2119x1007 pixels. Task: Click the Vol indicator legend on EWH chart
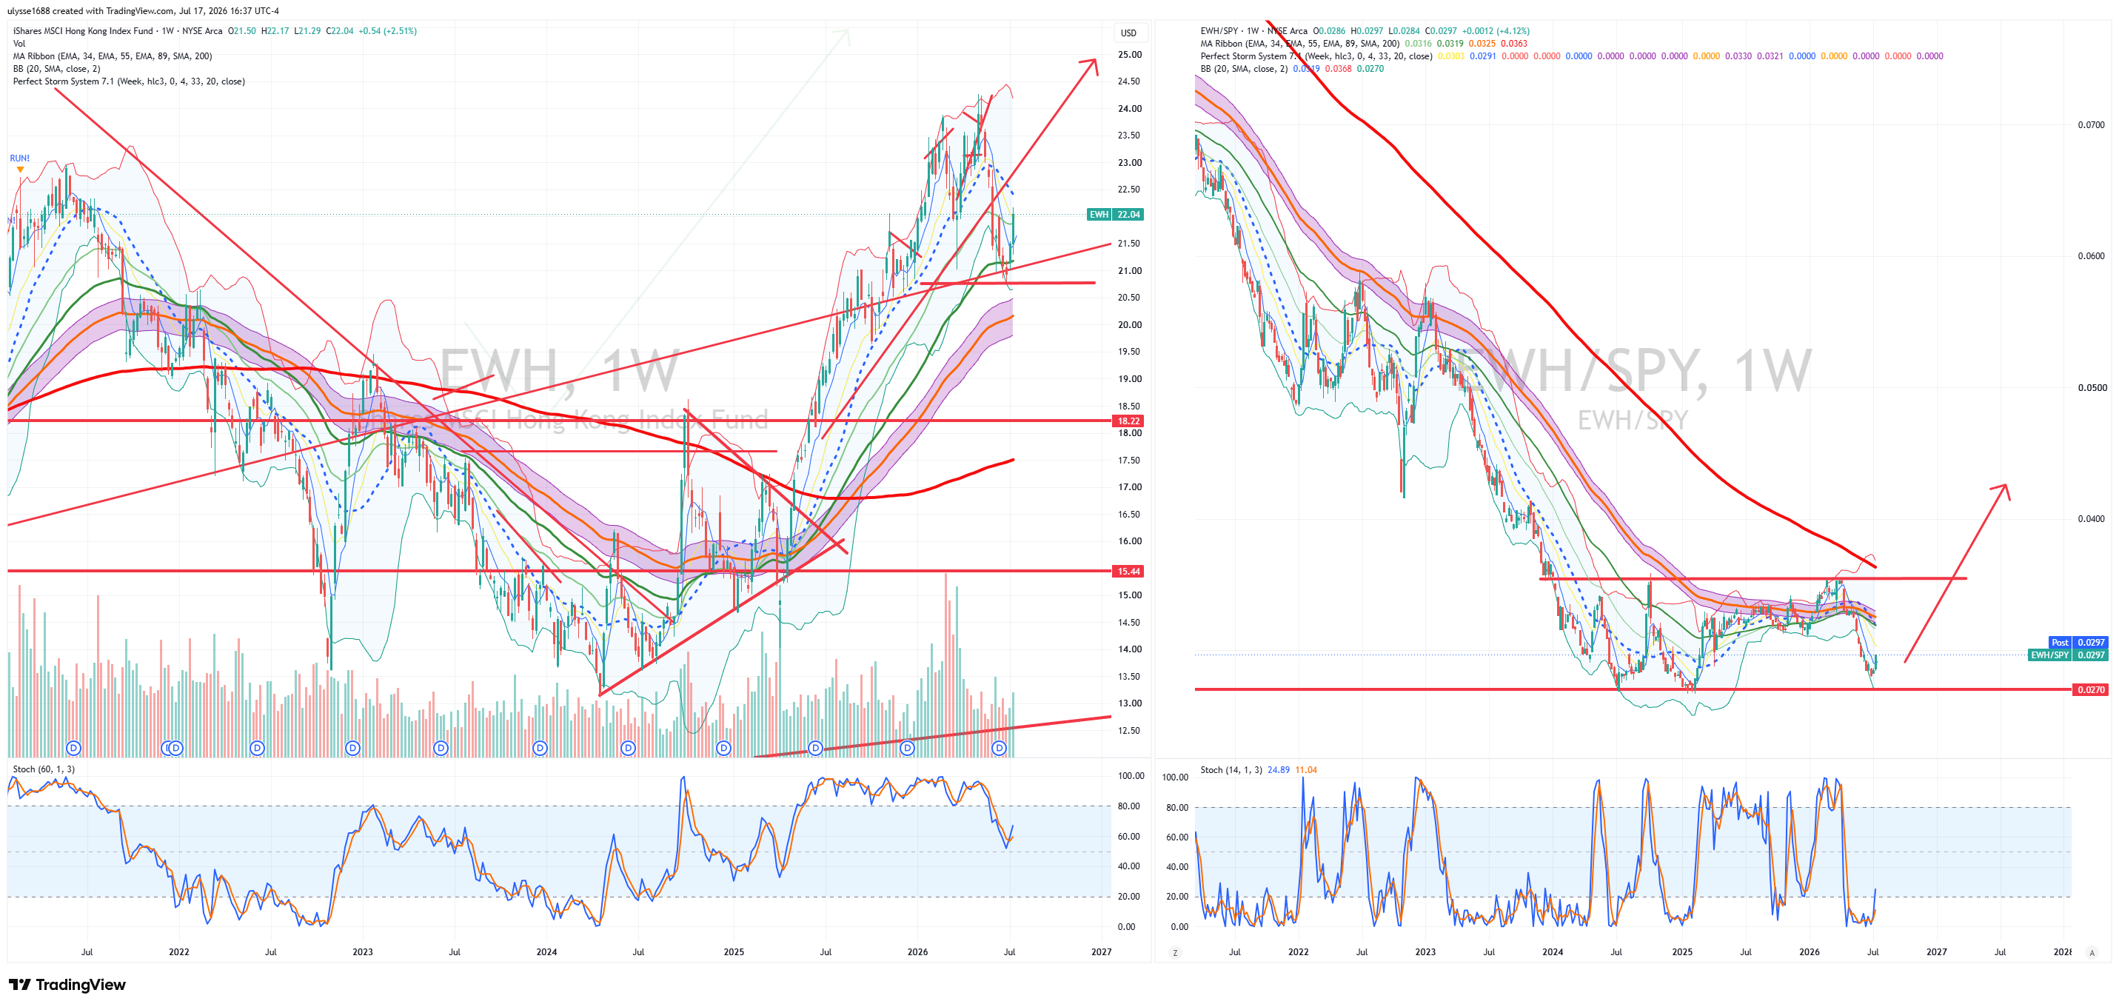pyautogui.click(x=19, y=44)
